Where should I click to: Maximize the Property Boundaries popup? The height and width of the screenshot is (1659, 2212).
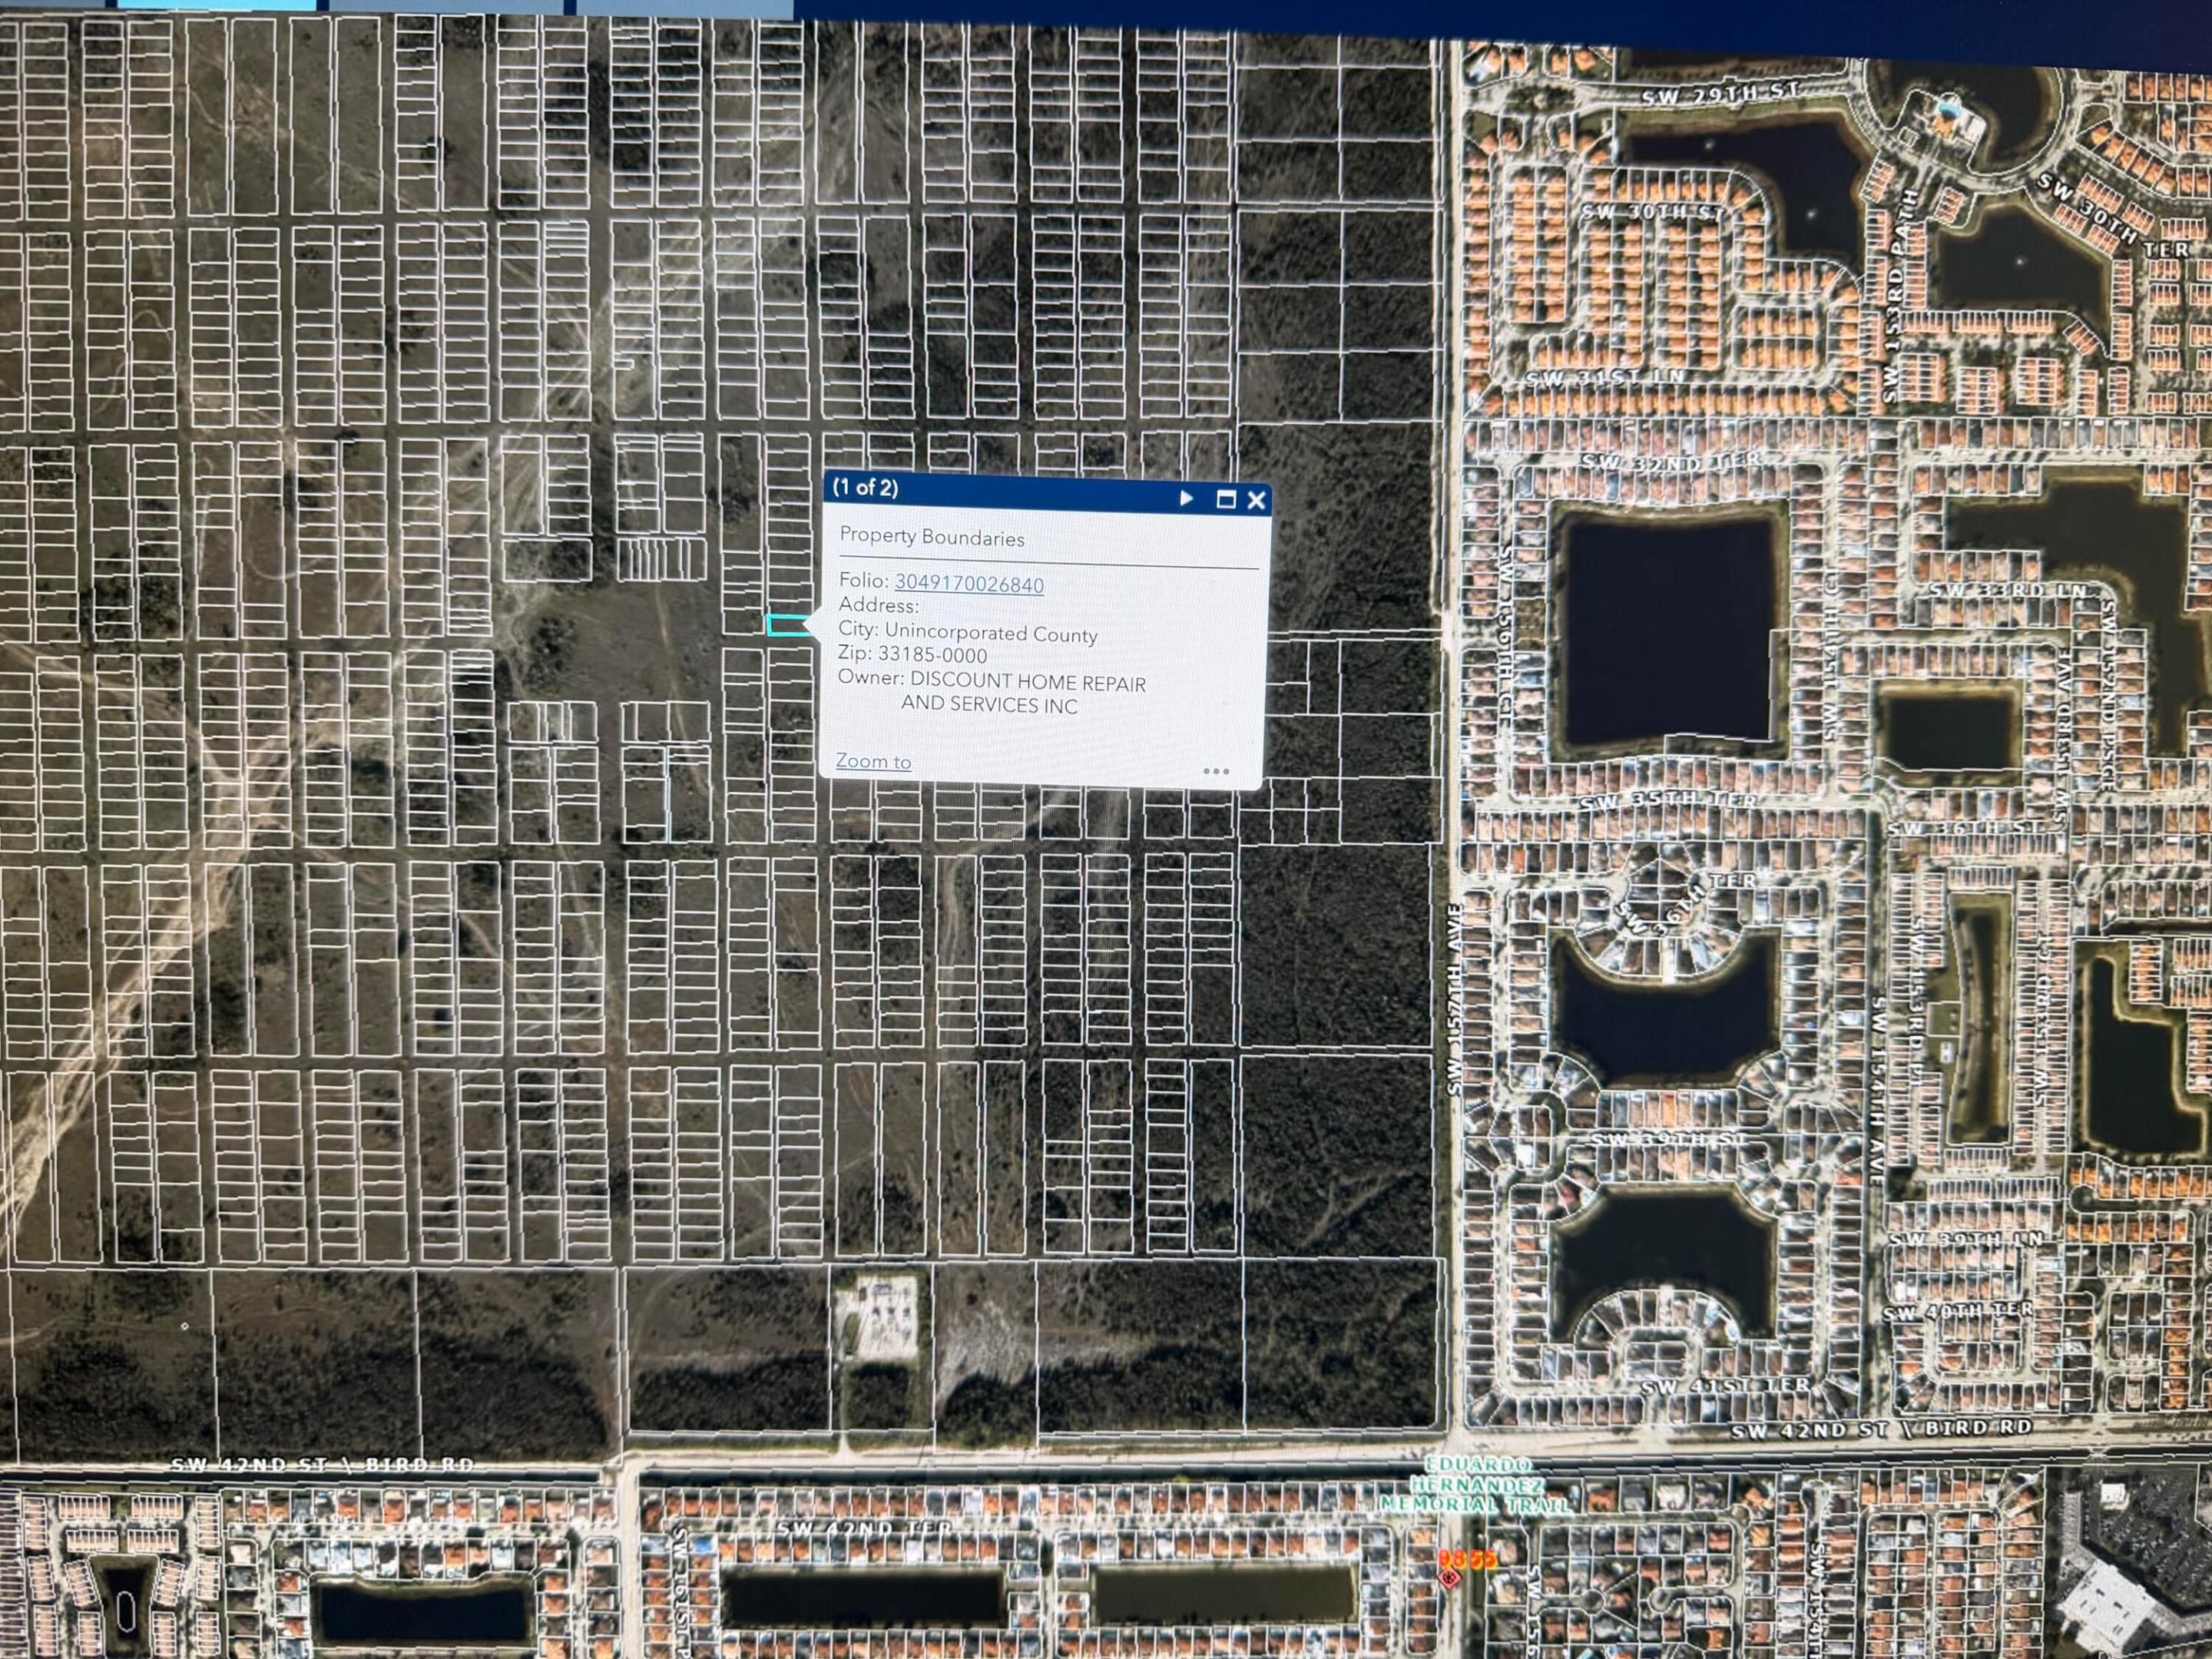(1226, 499)
